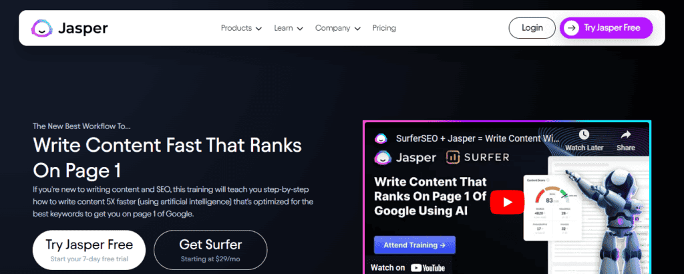Click the Surfer logo inside the video
This screenshot has width=684, height=274.
point(478,158)
